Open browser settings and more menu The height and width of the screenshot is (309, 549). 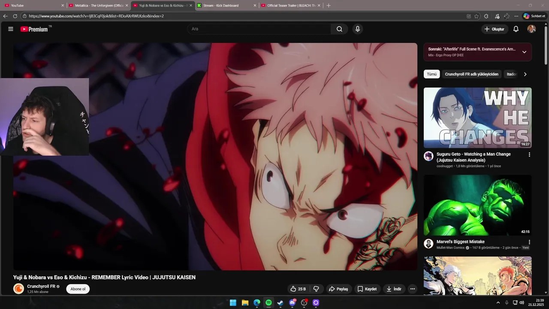pyautogui.click(x=516, y=16)
